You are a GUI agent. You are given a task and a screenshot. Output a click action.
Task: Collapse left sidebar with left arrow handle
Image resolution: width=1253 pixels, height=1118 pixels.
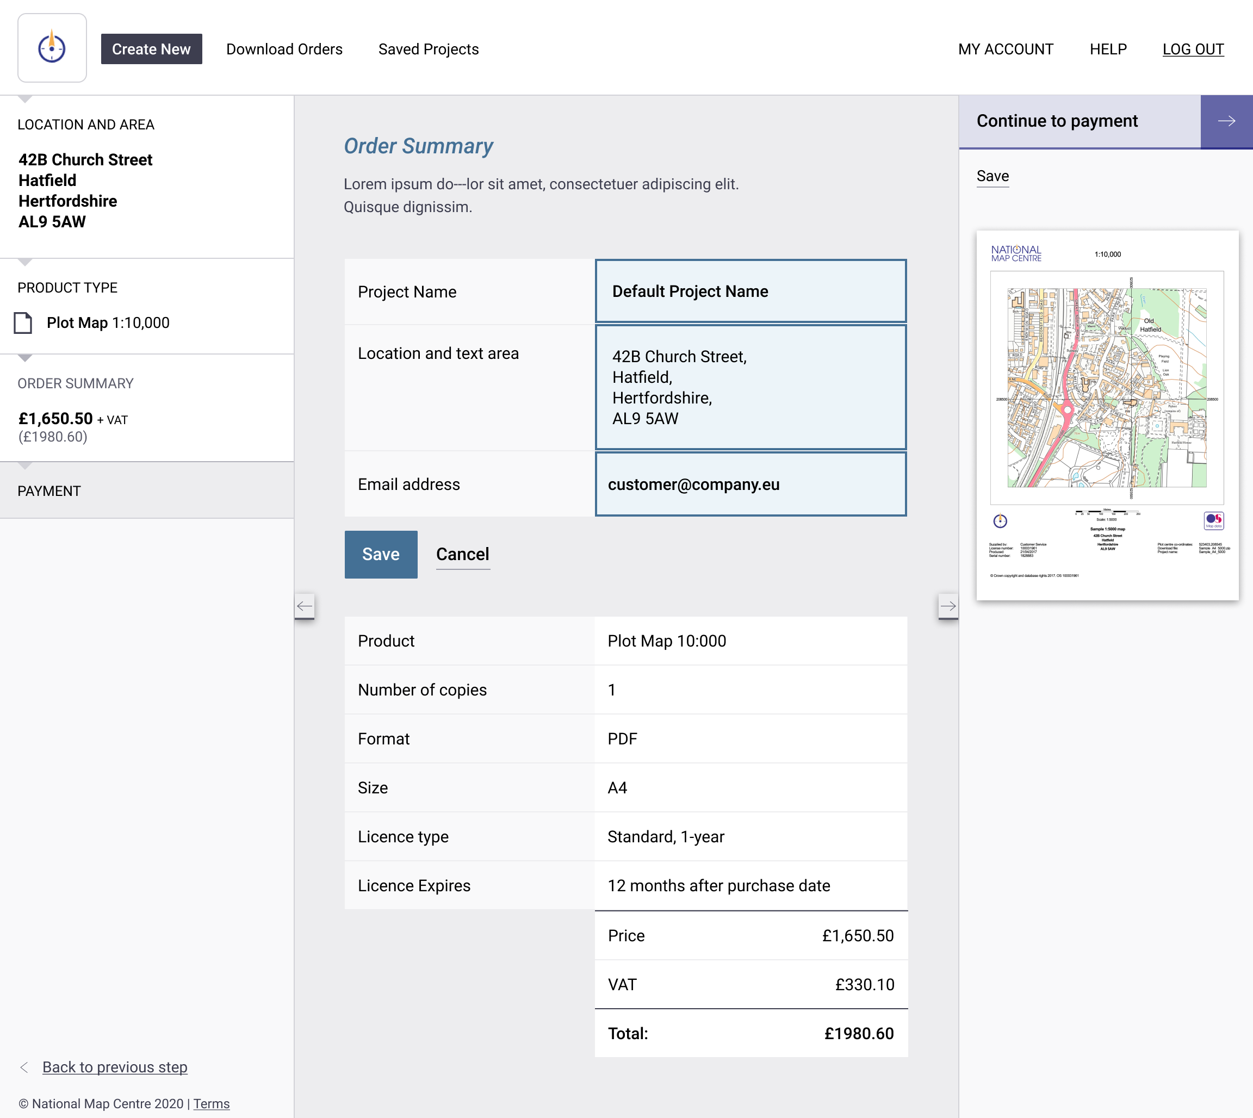tap(305, 606)
